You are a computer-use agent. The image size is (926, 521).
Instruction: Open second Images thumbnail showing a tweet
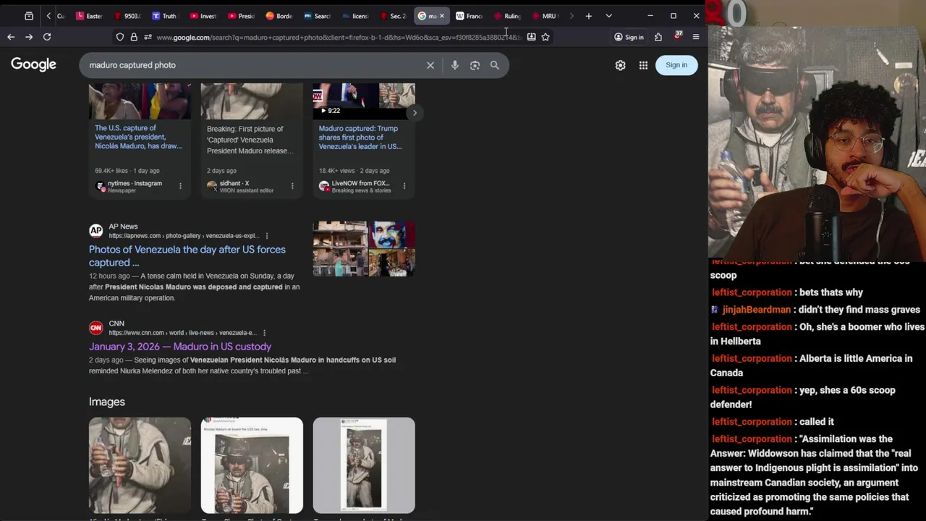(252, 465)
